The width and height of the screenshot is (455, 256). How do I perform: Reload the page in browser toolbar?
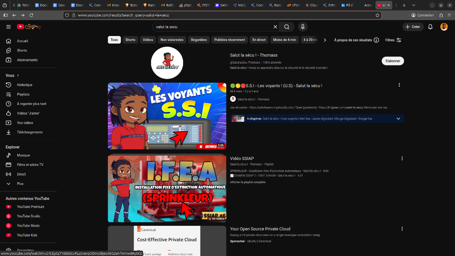point(32,15)
